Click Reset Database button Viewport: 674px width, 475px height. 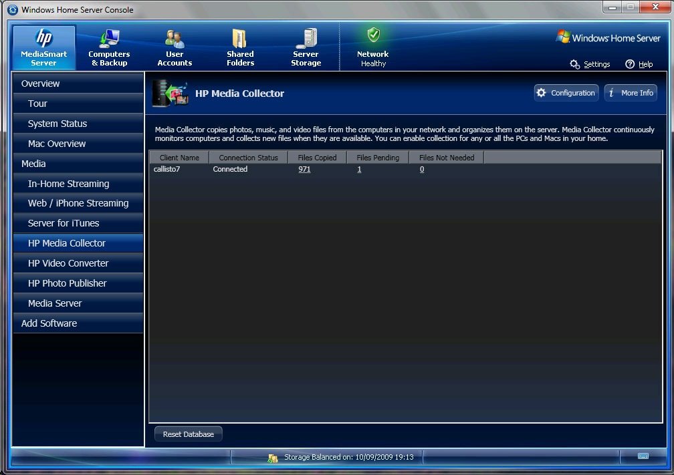tap(189, 434)
